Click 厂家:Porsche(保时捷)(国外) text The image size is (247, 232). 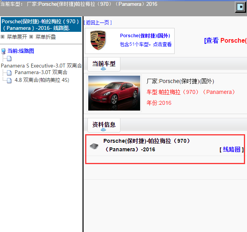[x=180, y=81]
